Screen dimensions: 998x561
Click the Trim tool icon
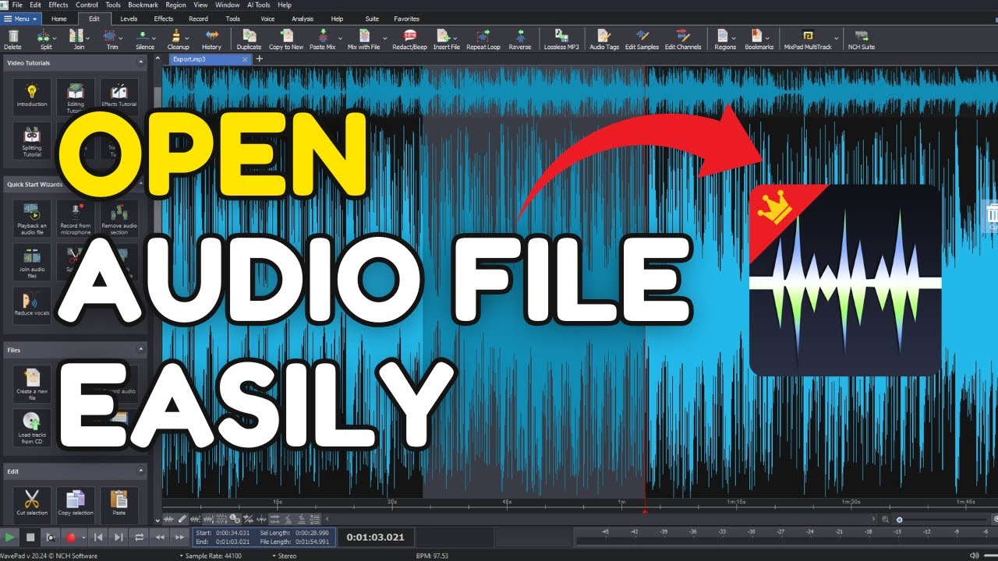[111, 36]
